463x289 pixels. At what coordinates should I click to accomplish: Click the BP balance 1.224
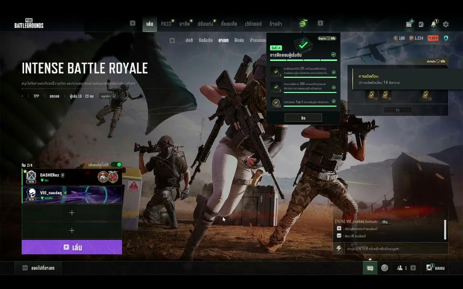pos(416,38)
